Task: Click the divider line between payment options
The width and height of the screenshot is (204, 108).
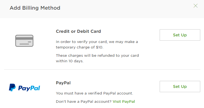Action: pyautogui.click(x=102, y=69)
